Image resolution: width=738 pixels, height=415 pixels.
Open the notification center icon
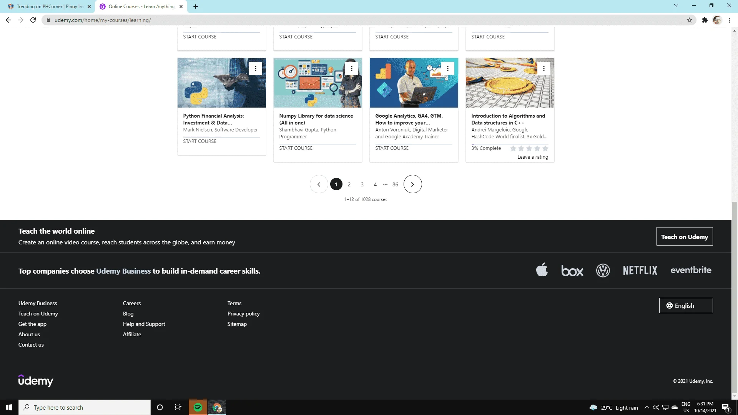[726, 407]
